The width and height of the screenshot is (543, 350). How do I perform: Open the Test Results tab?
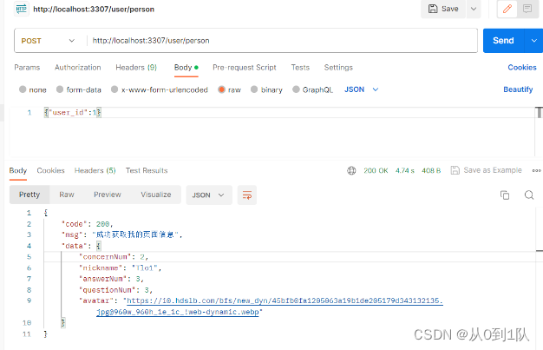click(147, 170)
